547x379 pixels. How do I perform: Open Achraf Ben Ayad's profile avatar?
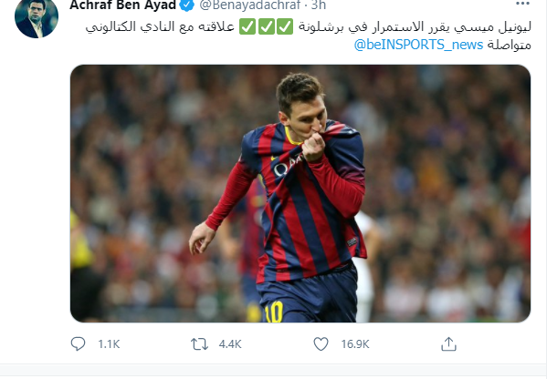coord(37,18)
